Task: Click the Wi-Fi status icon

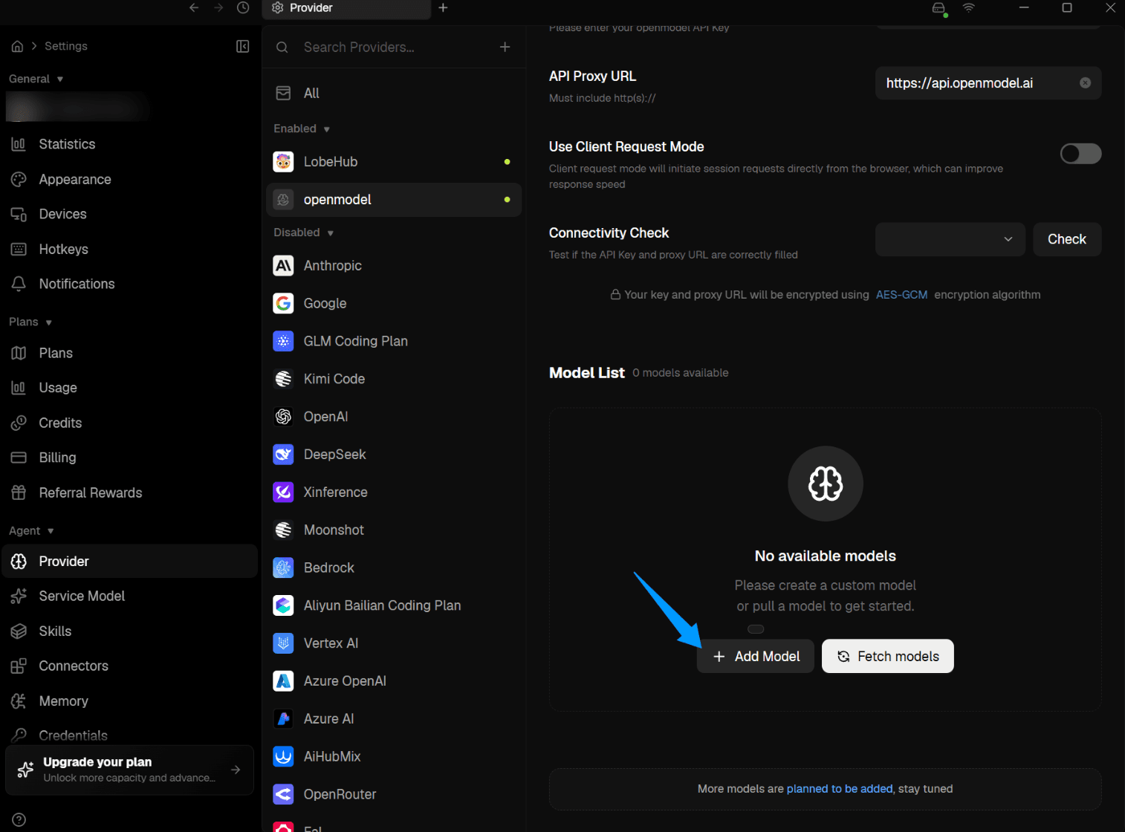Action: (968, 7)
